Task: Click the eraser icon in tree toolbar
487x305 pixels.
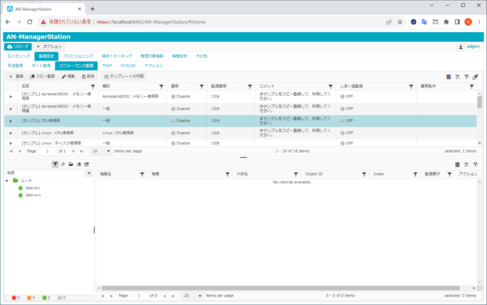Action: pyautogui.click(x=79, y=164)
